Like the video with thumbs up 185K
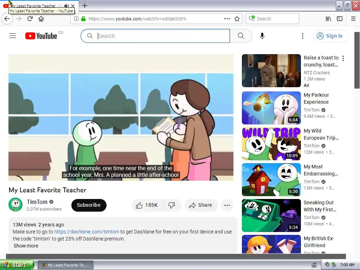This screenshot has width=360, height=270. 147,205
